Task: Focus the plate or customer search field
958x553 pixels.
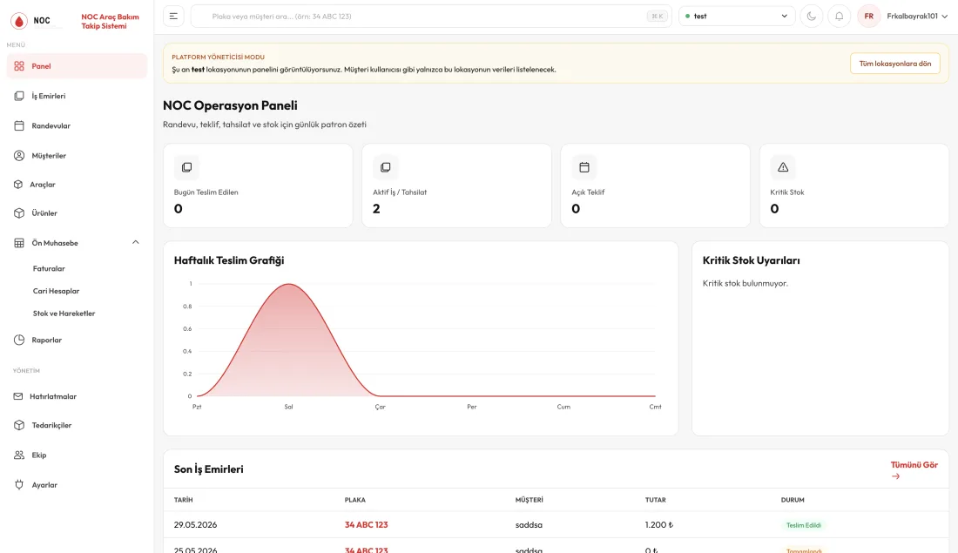Action: (x=431, y=17)
